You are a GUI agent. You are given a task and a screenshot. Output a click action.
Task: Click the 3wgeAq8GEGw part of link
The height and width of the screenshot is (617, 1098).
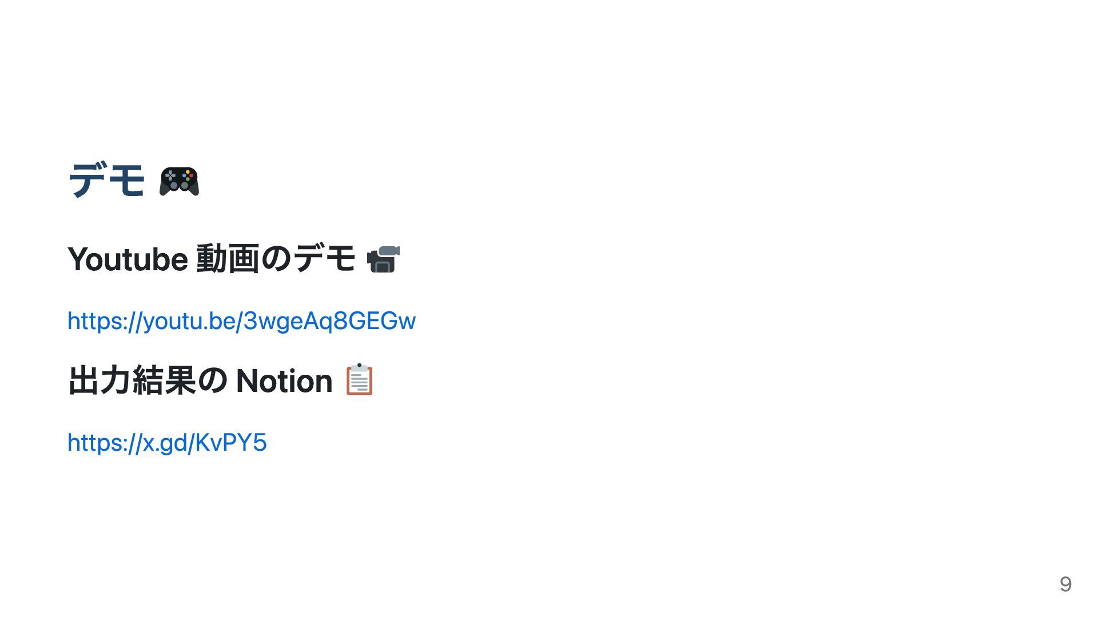click(329, 321)
